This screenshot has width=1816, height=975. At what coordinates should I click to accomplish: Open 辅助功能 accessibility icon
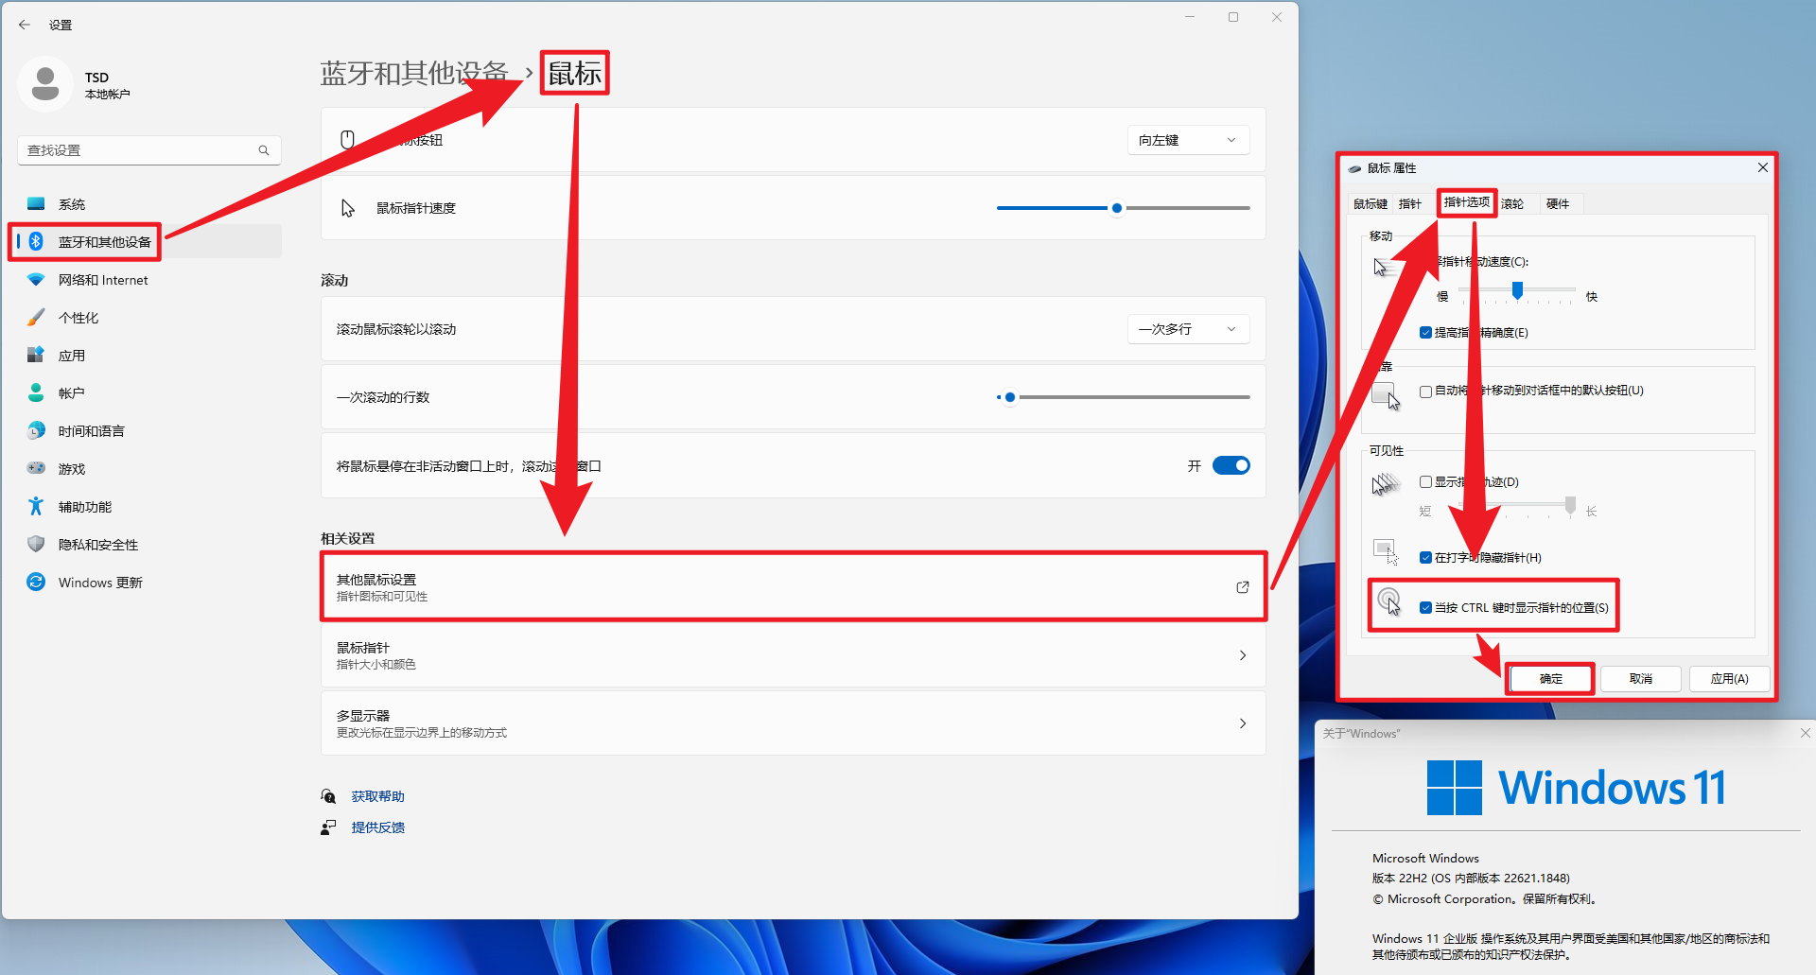pos(36,506)
